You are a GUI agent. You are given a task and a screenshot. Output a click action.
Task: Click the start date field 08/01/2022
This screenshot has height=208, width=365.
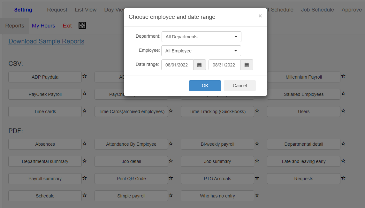point(177,65)
